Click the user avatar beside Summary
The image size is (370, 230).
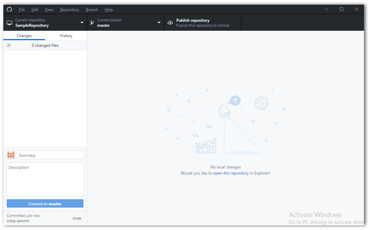pyautogui.click(x=11, y=155)
